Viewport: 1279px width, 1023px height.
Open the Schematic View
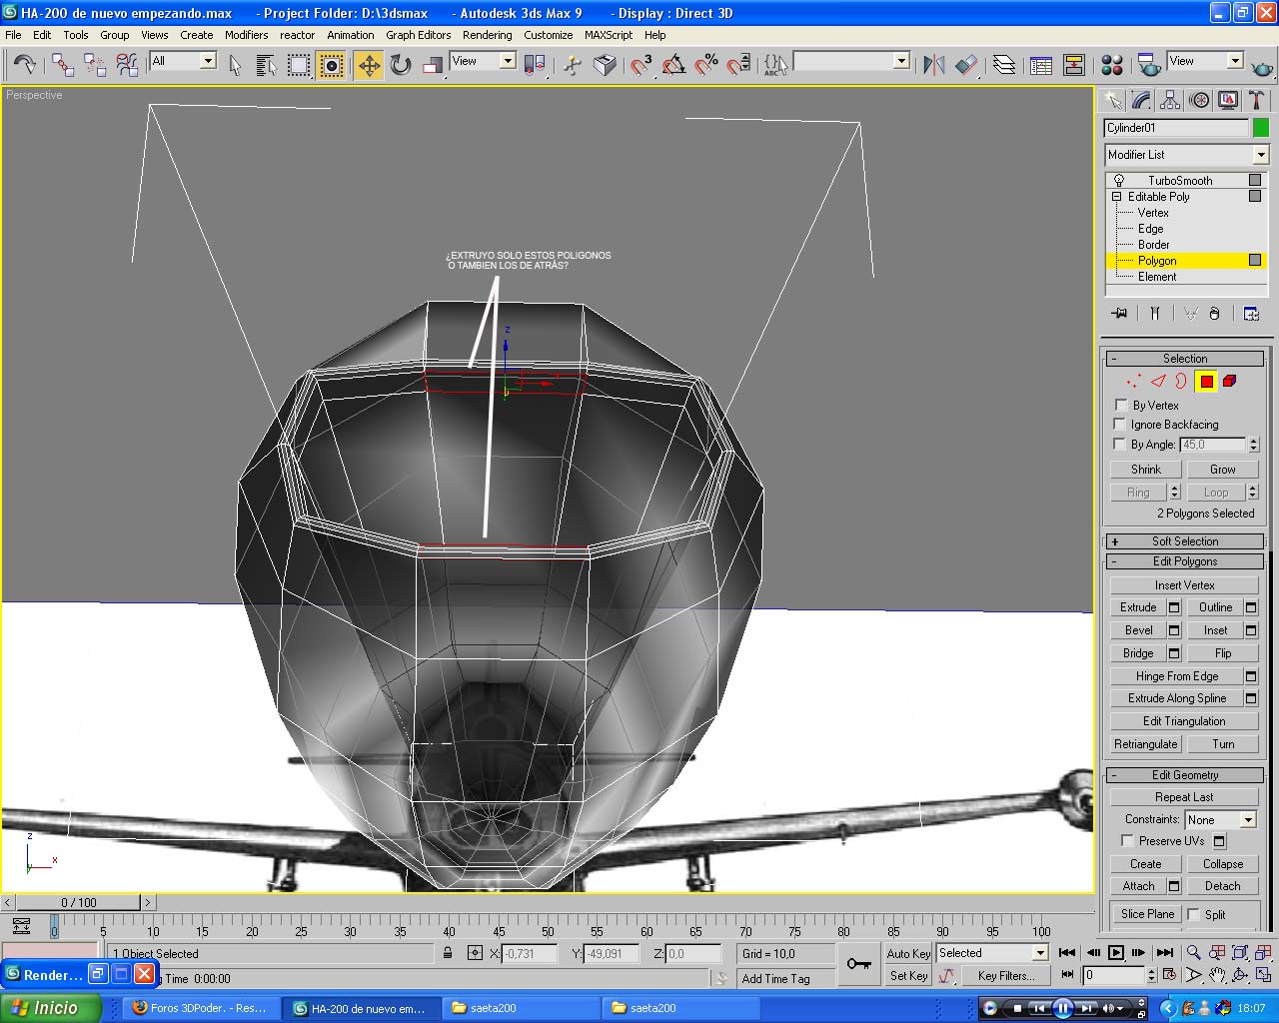pos(1074,66)
